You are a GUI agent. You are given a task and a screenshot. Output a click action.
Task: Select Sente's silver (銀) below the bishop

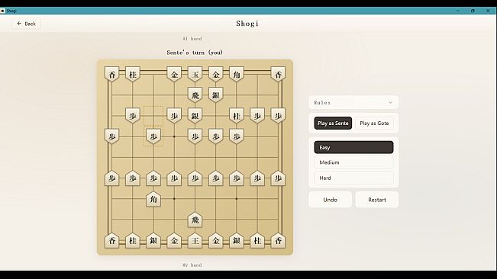coord(153,240)
